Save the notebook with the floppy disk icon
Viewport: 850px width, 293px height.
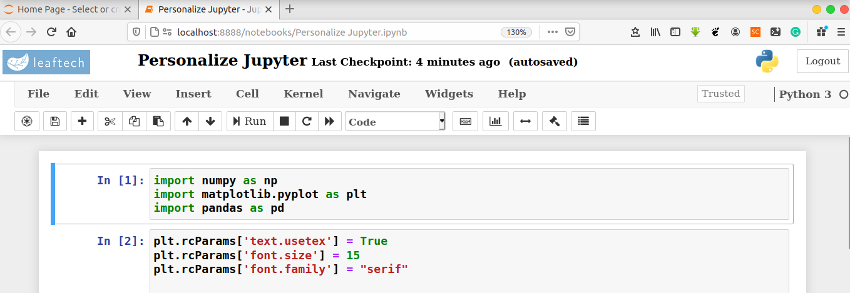pyautogui.click(x=54, y=122)
